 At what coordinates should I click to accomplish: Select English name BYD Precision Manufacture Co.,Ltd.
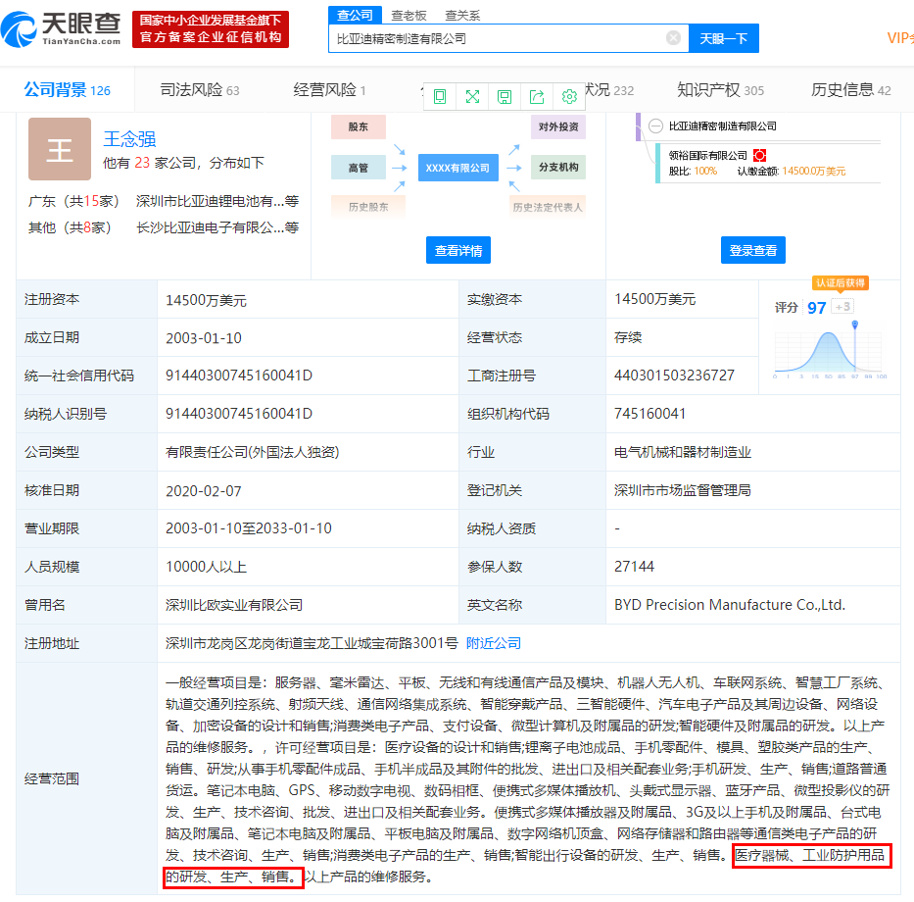coord(730,605)
